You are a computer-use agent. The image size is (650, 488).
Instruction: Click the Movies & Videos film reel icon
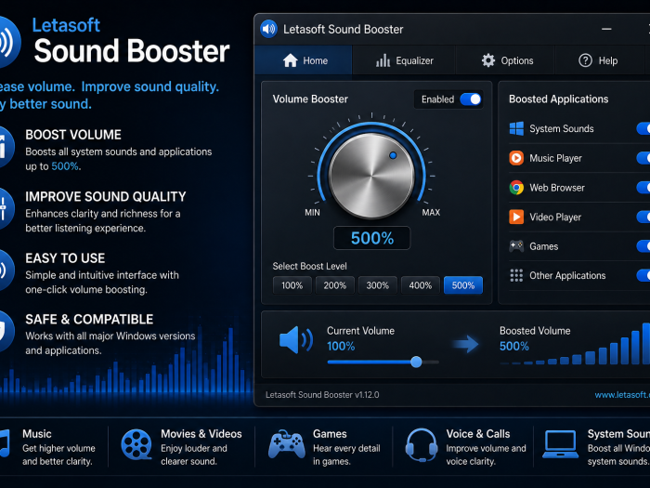[x=136, y=444]
